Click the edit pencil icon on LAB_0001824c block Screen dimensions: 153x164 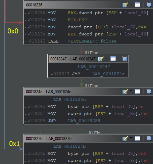tap(125, 92)
